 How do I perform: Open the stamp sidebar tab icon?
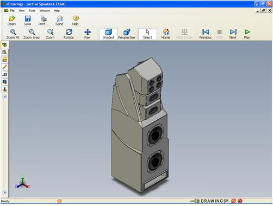4,89
